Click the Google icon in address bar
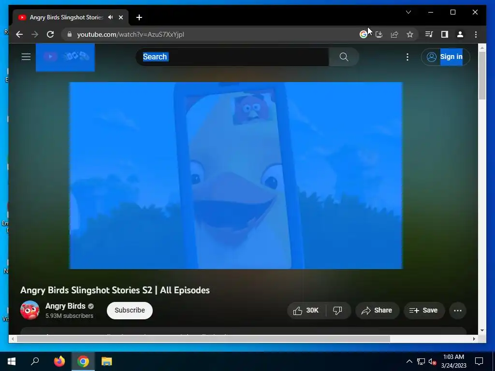Viewport: 495px width, 371px height. (364, 34)
